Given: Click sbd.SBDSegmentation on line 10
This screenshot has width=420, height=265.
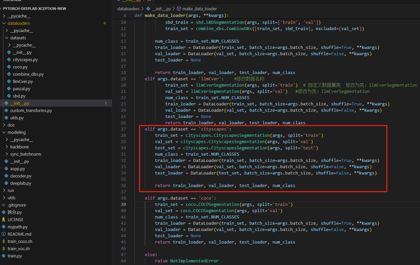Looking at the screenshot, I should pyautogui.click(x=220, y=22).
